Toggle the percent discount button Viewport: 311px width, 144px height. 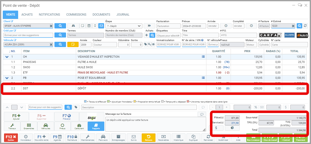coord(256,107)
